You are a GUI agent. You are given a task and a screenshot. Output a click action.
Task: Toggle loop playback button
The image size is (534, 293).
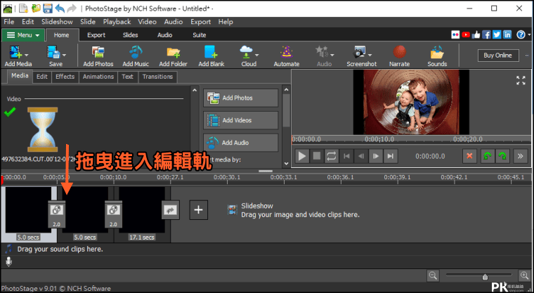[x=332, y=157]
